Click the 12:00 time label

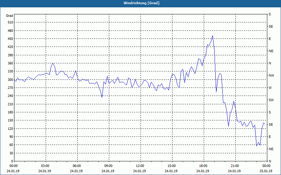140,166
